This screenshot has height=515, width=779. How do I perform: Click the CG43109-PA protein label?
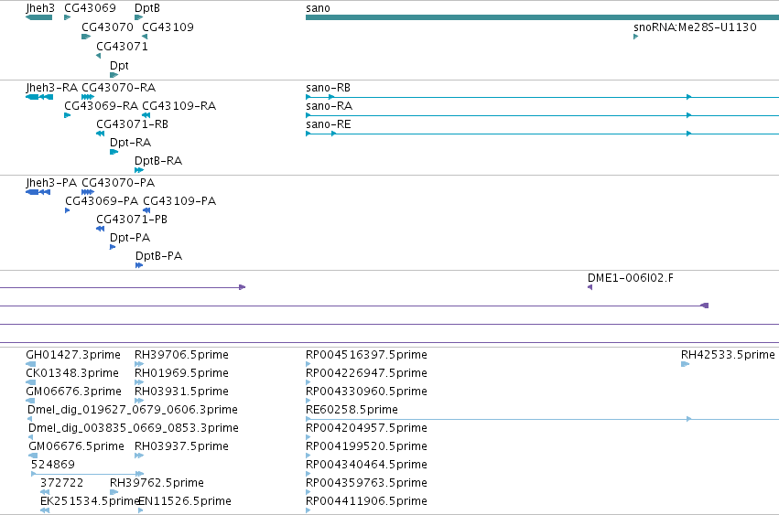tap(179, 201)
